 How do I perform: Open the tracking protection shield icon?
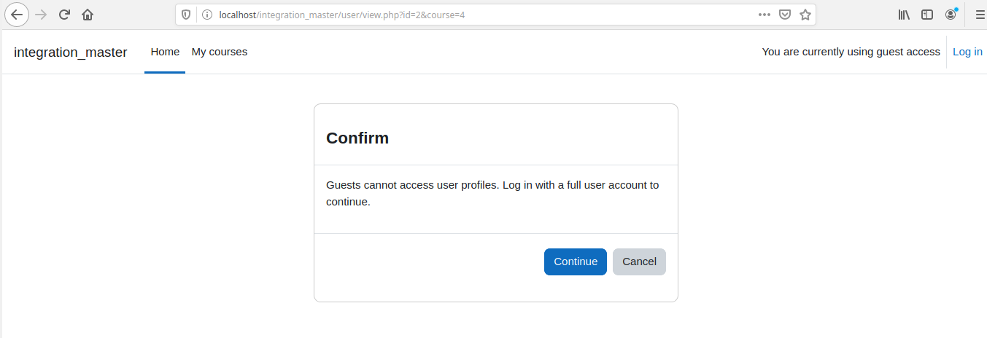pos(186,15)
